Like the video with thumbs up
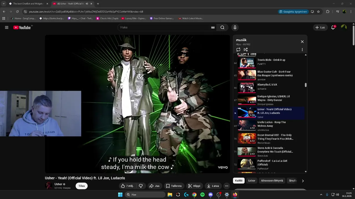The height and width of the screenshot is (199, 355). pyautogui.click(x=127, y=186)
